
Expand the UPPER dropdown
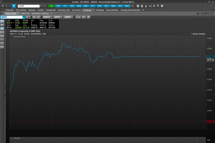tap(58, 17)
